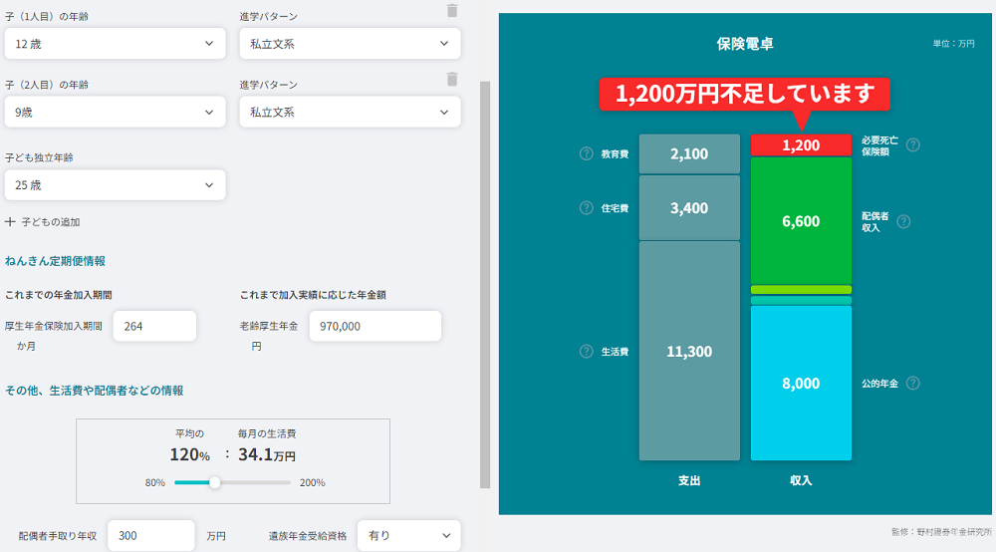Delete second child entry with trash icon
Image resolution: width=996 pixels, height=552 pixels.
point(452,80)
